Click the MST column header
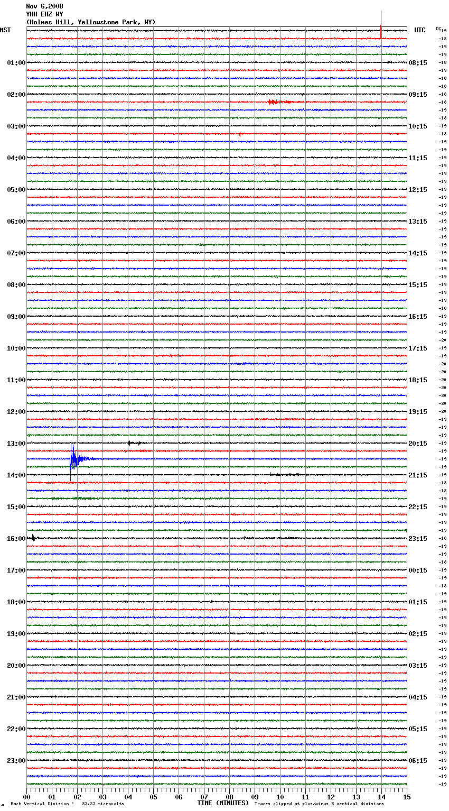This screenshot has width=449, height=811. tap(5, 30)
